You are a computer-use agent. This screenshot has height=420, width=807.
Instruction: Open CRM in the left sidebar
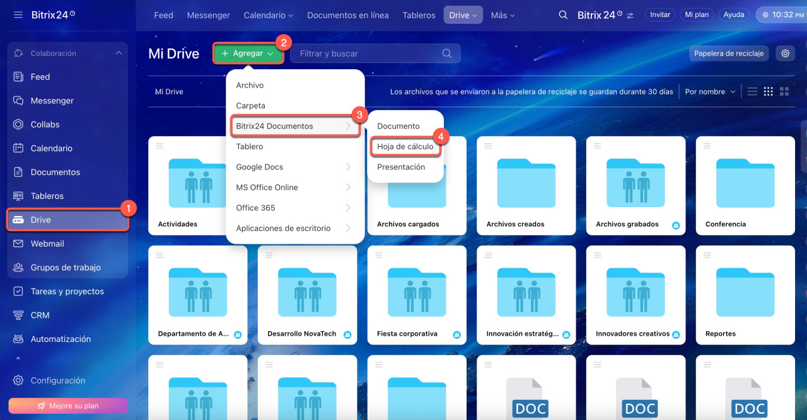pyautogui.click(x=40, y=315)
